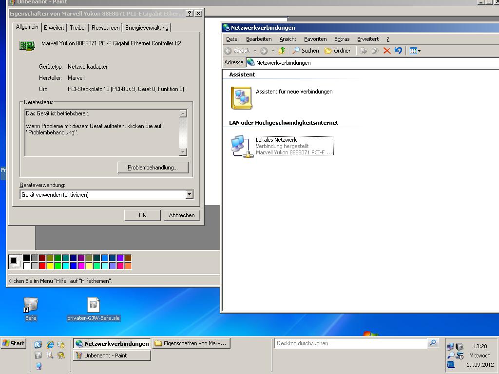Switch to the Erweitert tab in properties

coord(54,28)
